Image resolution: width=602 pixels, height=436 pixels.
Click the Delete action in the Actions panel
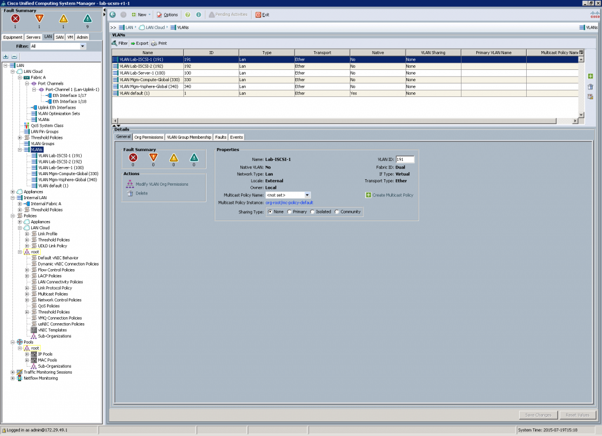[x=138, y=193]
